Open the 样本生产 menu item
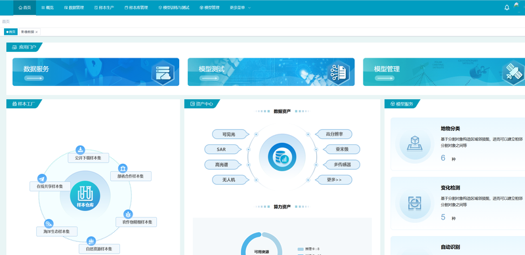Image resolution: width=525 pixels, height=255 pixels. pyautogui.click(x=104, y=8)
